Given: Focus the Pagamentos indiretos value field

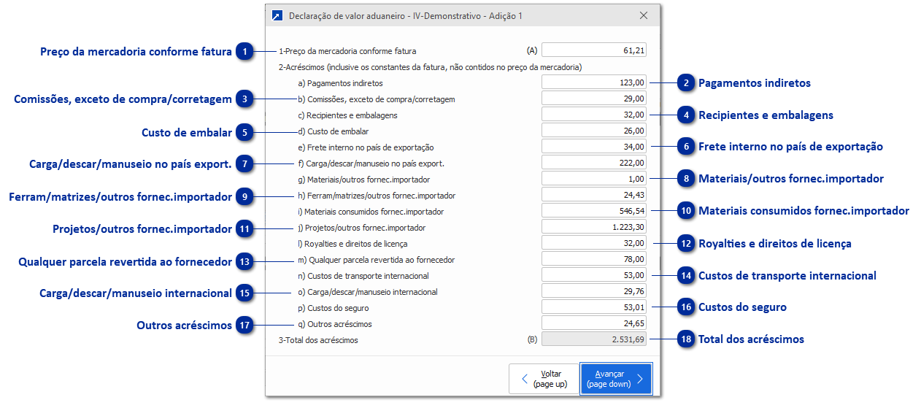Looking at the screenshot, I should click(593, 82).
